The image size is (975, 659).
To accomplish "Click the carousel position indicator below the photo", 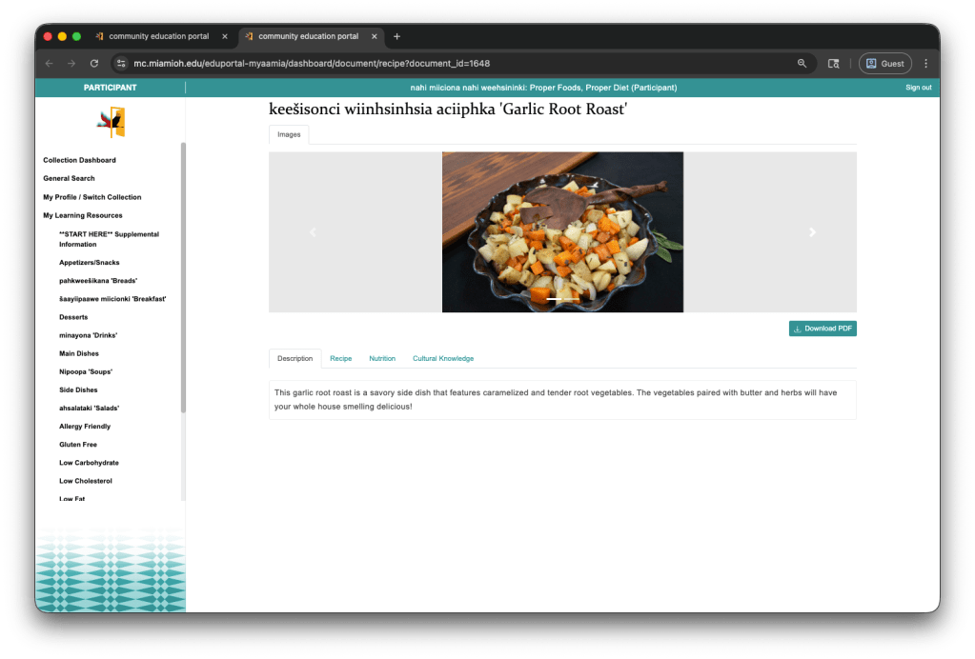I will tap(561, 300).
